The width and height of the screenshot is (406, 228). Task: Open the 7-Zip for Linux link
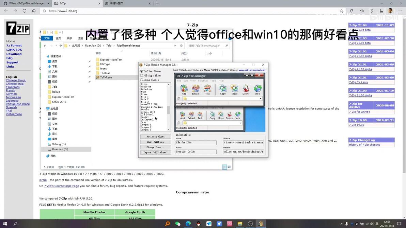358,82
